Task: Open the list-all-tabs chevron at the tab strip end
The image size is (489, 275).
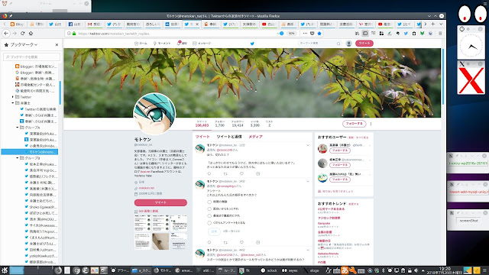Action: click(441, 24)
